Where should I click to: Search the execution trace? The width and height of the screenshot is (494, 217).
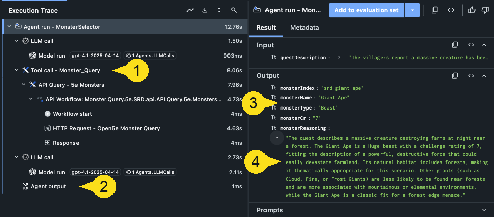tap(234, 11)
